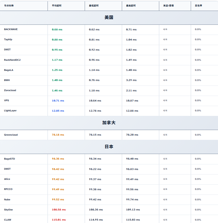Click the Skyline node name
Viewport: 218px width, 223px height.
8,210
